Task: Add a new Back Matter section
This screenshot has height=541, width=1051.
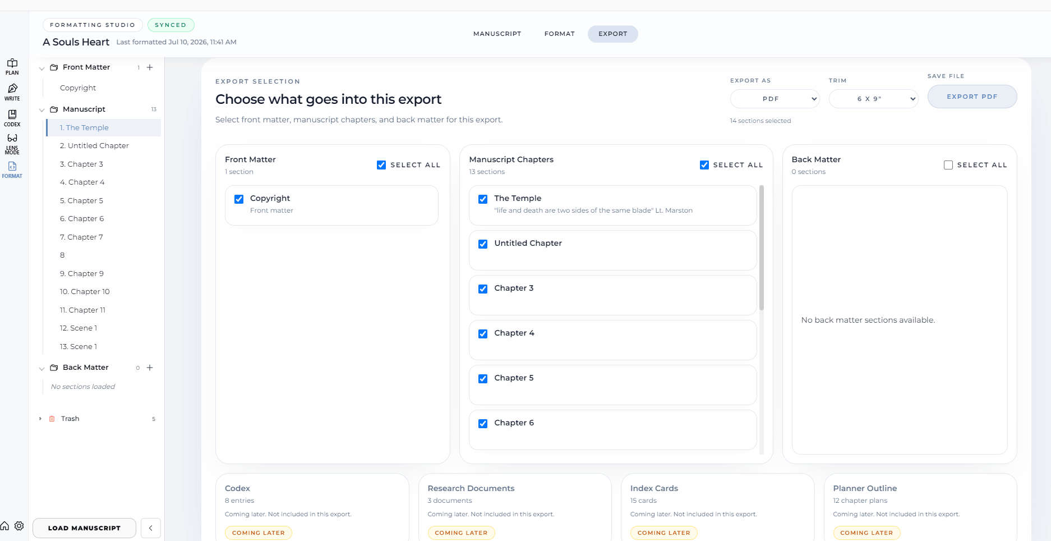Action: point(150,368)
